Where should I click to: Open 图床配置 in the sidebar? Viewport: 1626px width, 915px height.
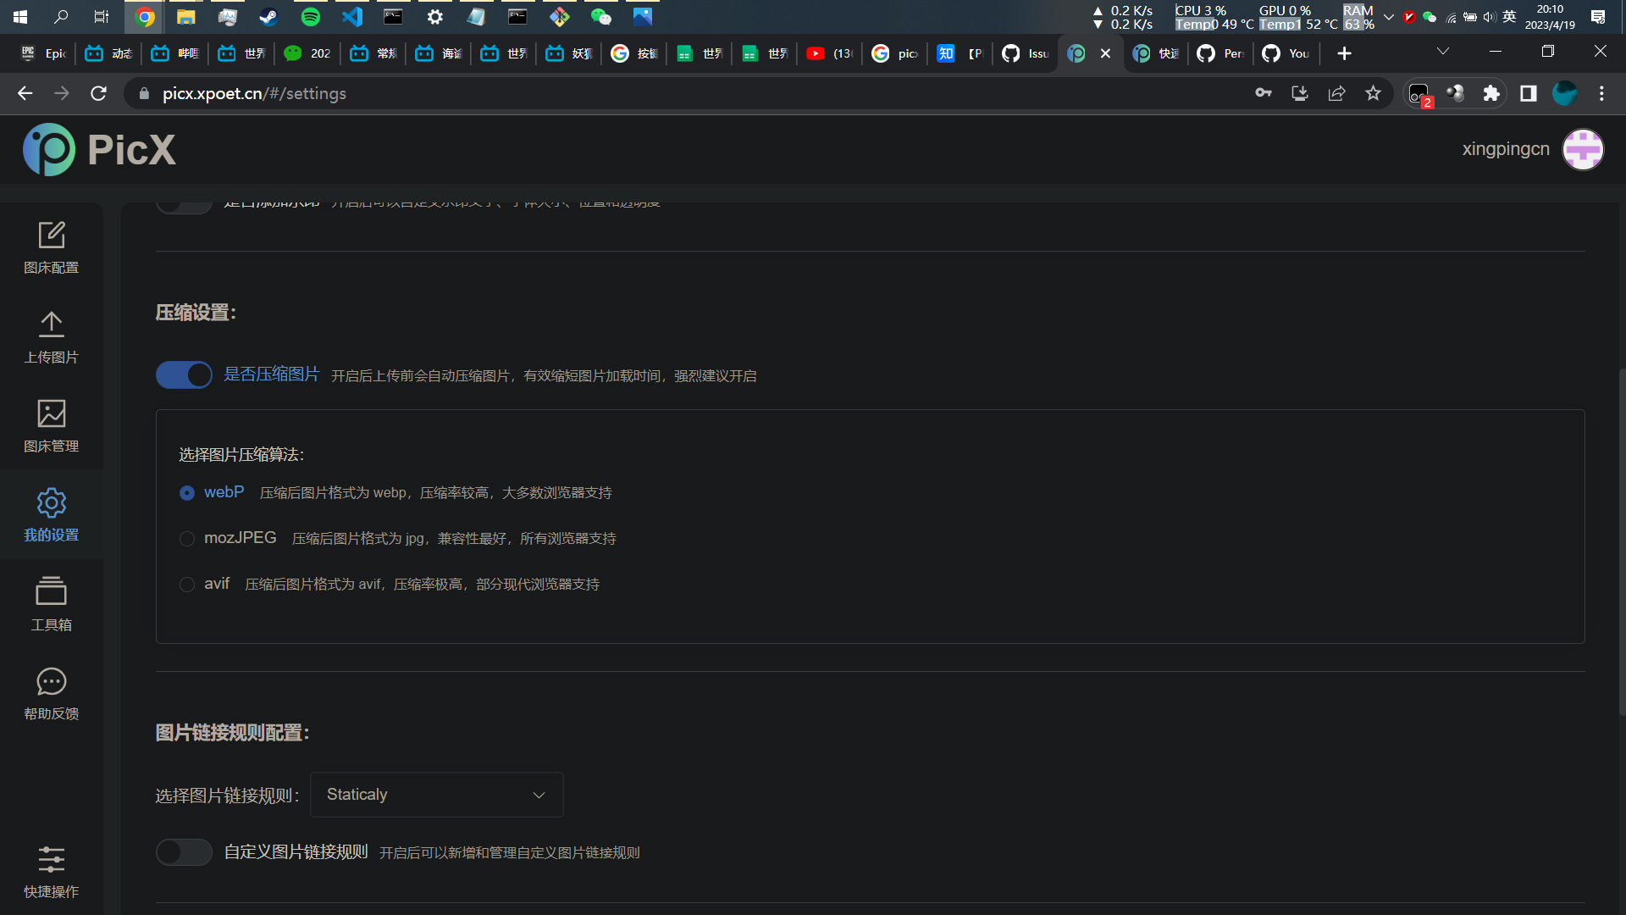click(51, 247)
